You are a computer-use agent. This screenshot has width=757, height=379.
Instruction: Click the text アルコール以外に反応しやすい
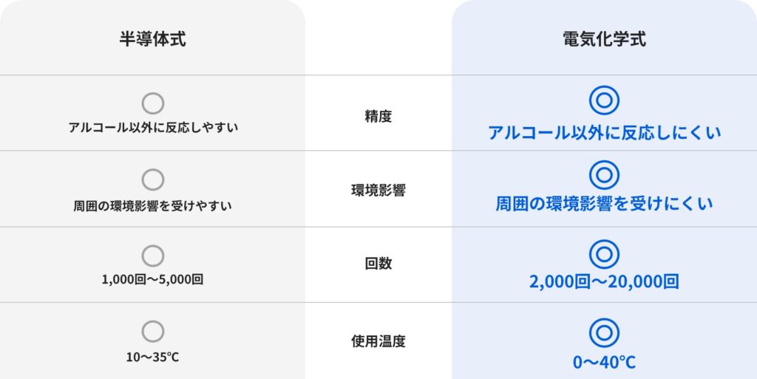pyautogui.click(x=153, y=127)
